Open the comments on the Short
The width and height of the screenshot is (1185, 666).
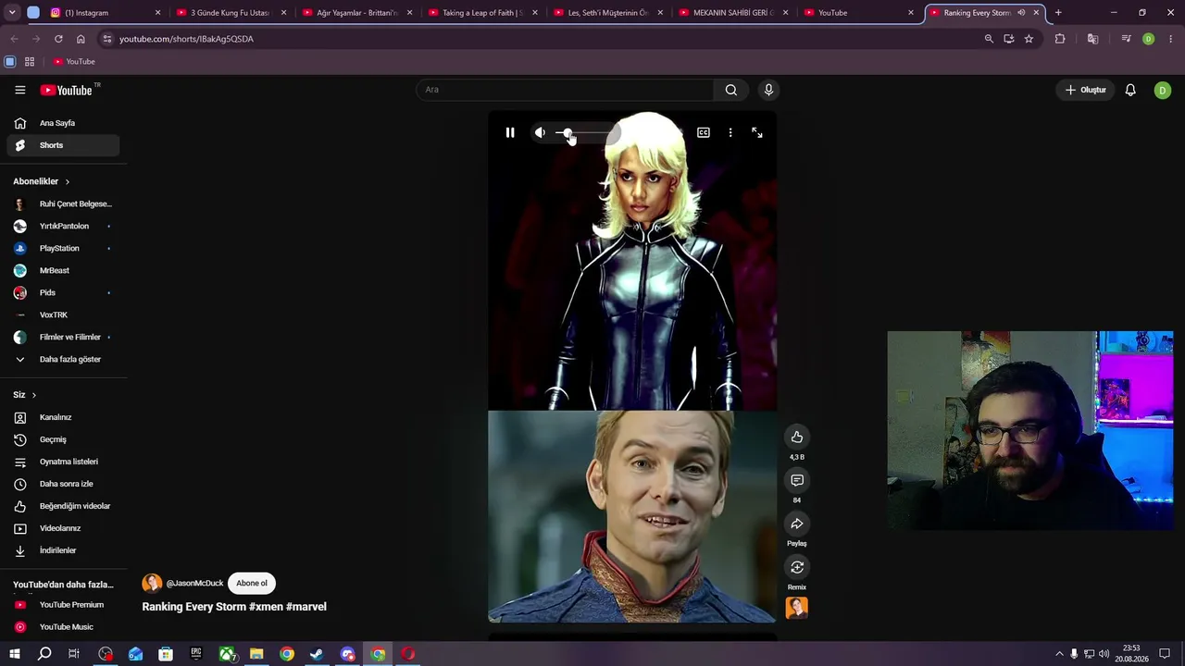point(797,480)
